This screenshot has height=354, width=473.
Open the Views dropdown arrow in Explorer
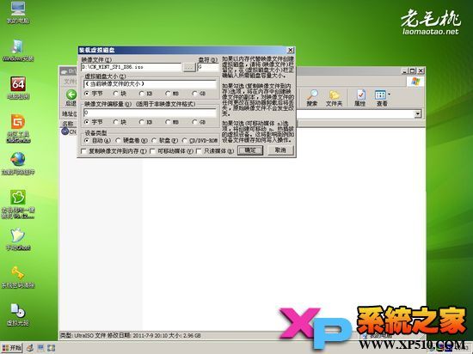coord(389,95)
